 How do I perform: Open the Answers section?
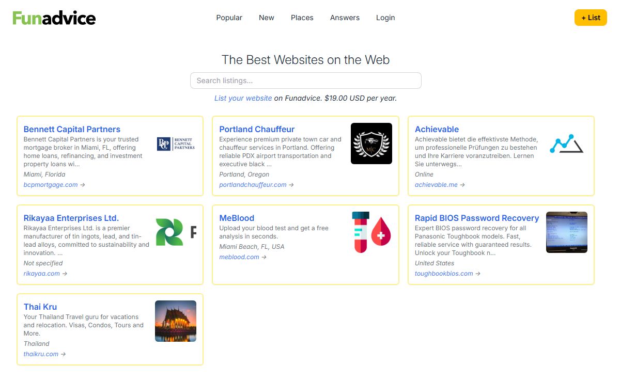345,18
